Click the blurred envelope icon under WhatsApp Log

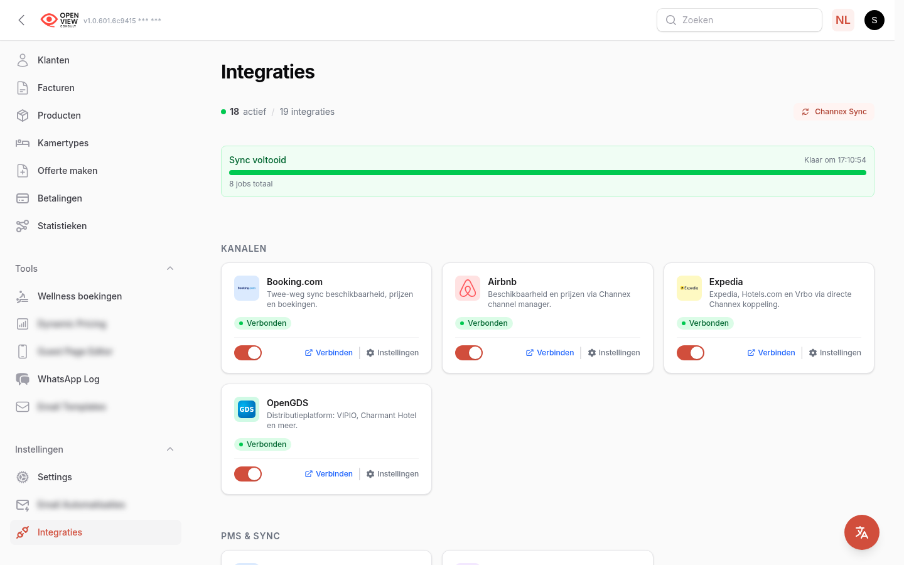[x=23, y=407]
